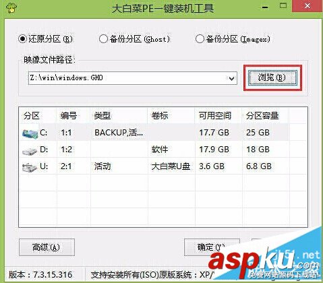Click the 分区容量 column header
The width and height of the screenshot is (323, 283).
(262, 116)
